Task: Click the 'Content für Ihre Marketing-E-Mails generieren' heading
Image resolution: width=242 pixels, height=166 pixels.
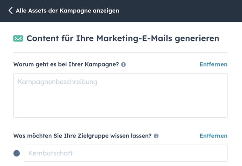Action: tap(123, 38)
